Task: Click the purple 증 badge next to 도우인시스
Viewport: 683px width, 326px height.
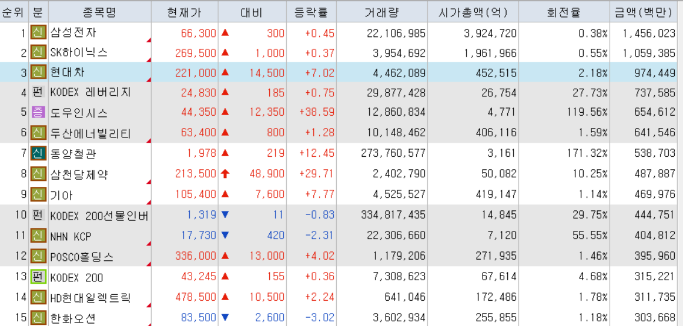Action: pyautogui.click(x=38, y=113)
